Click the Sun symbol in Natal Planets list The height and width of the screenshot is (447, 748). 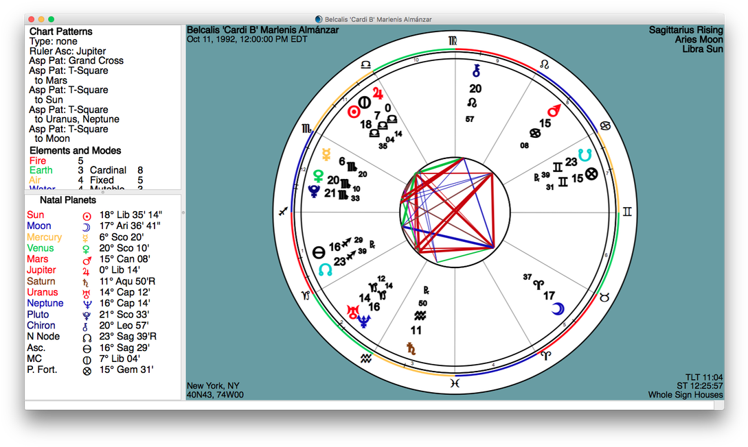tap(87, 216)
